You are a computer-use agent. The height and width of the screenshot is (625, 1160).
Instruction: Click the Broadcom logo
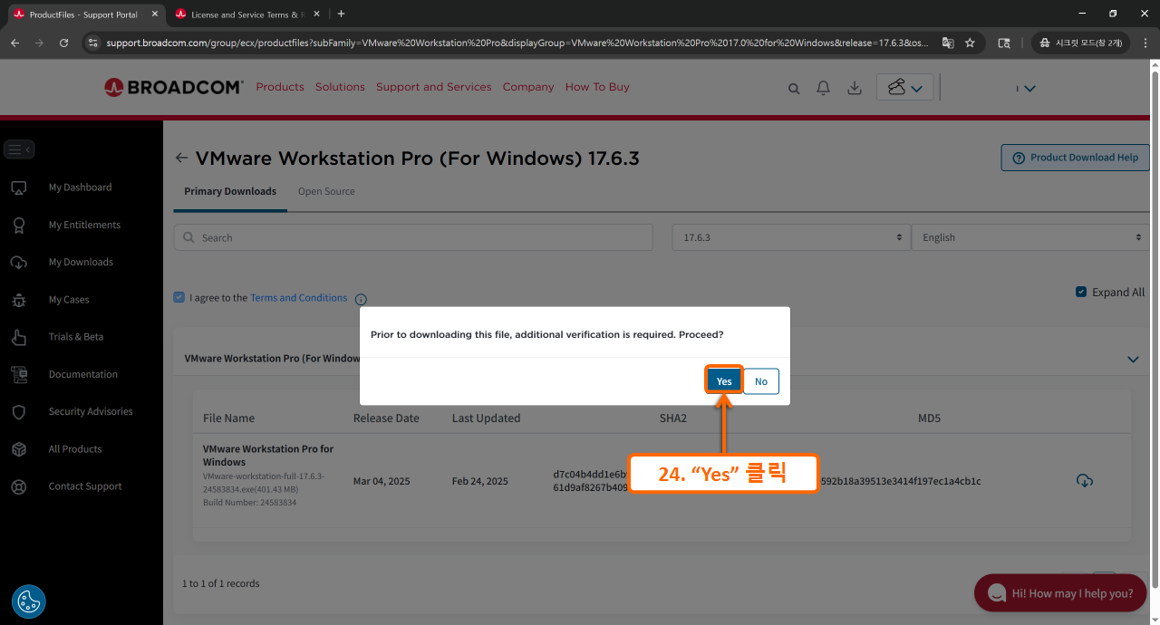click(173, 87)
